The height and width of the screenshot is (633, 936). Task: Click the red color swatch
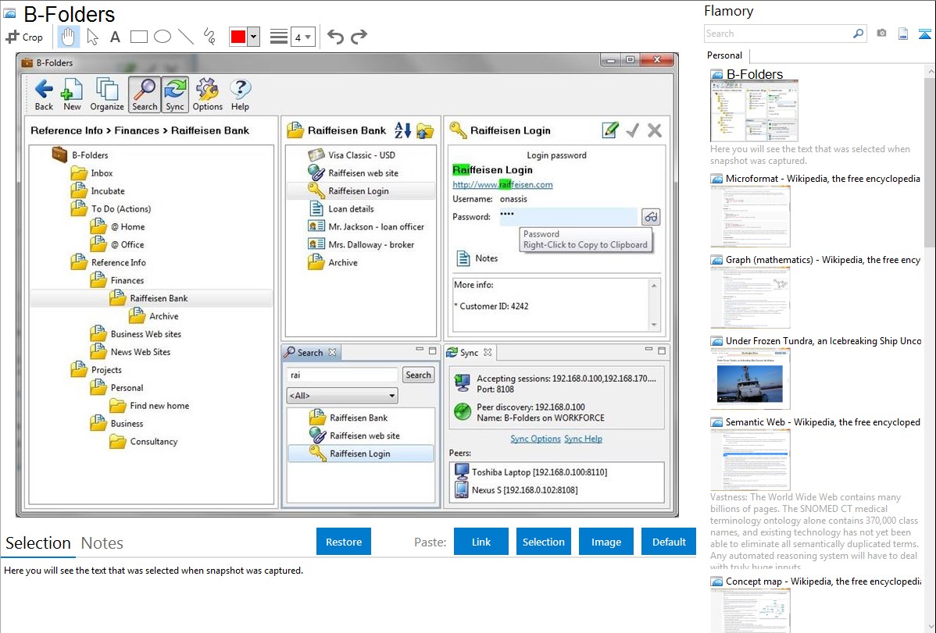[x=238, y=37]
